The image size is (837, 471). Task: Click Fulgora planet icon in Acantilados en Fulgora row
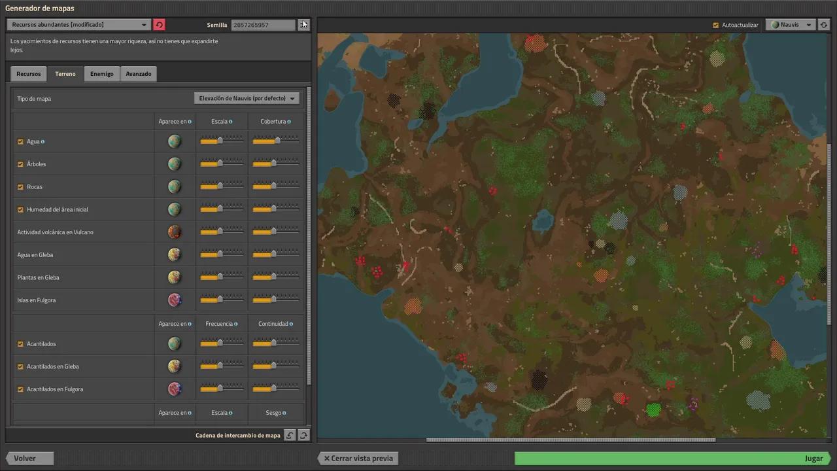[174, 389]
